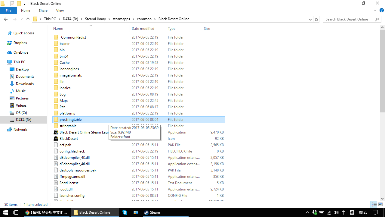
Task: Switch to Details view layout
Action: point(374,204)
